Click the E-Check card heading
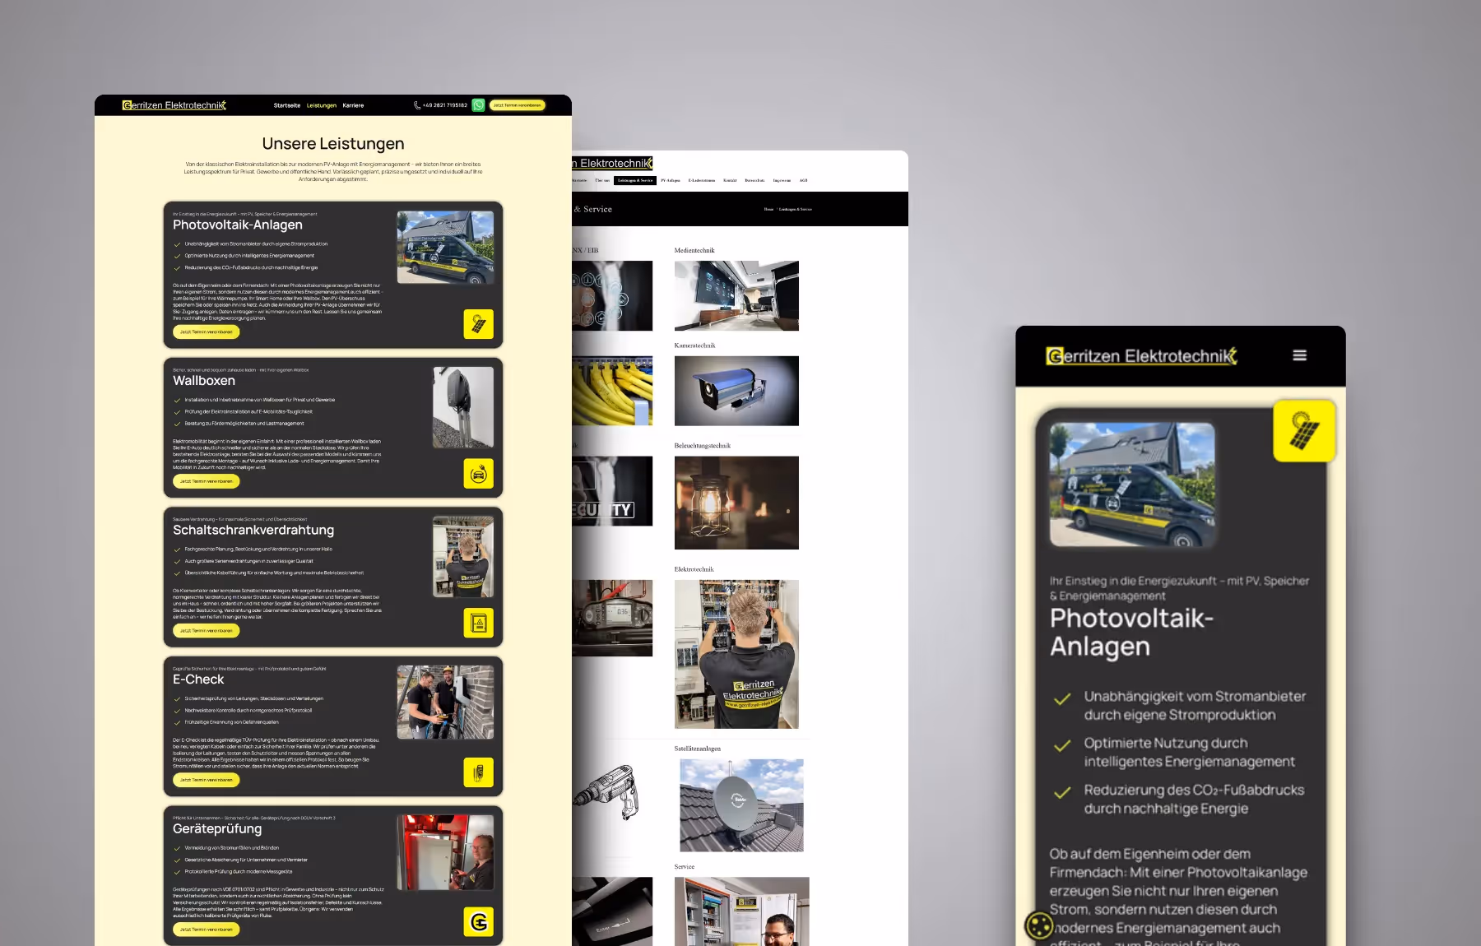Viewport: 1481px width, 946px height. 198,679
